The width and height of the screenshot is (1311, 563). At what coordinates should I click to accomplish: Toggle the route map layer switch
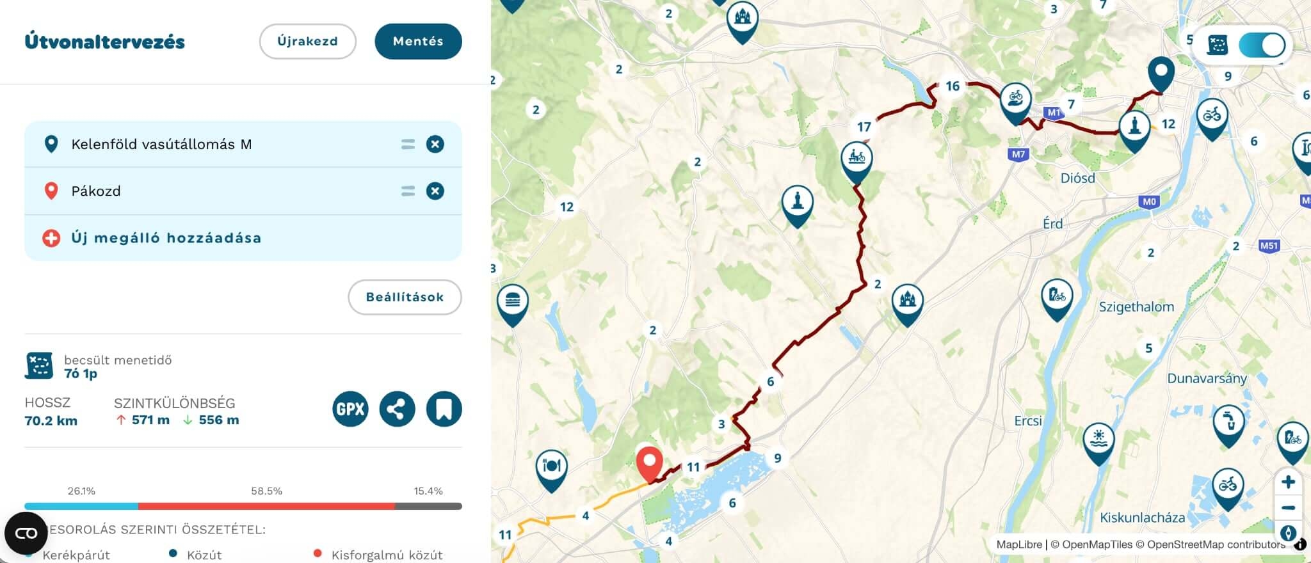tap(1262, 45)
